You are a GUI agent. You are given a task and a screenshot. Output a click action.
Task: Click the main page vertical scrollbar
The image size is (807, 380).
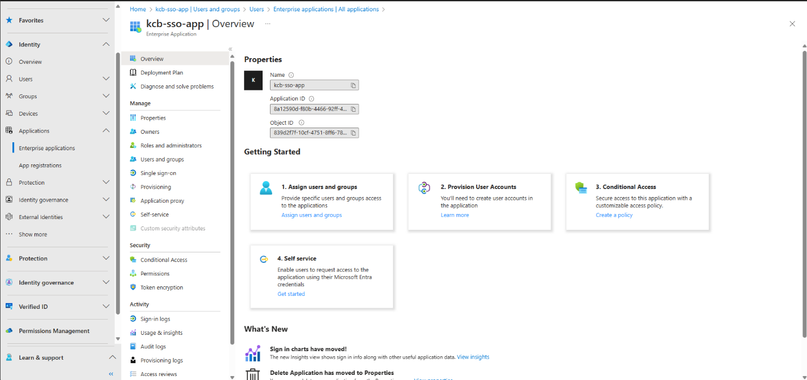805,194
